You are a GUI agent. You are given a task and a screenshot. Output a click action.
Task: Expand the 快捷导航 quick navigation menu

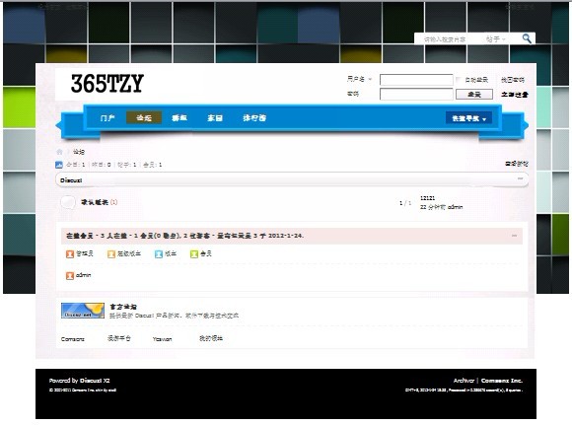[x=468, y=118]
